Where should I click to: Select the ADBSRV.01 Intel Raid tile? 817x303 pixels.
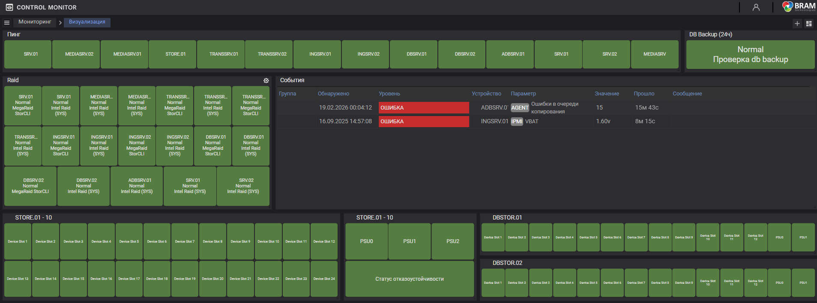coord(137,186)
